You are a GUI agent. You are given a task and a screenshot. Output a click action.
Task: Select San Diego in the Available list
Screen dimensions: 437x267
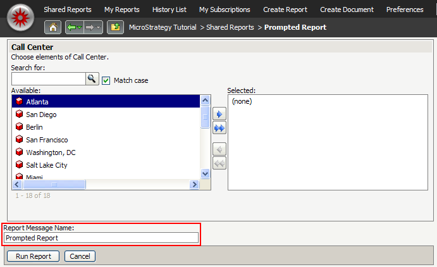pos(106,115)
